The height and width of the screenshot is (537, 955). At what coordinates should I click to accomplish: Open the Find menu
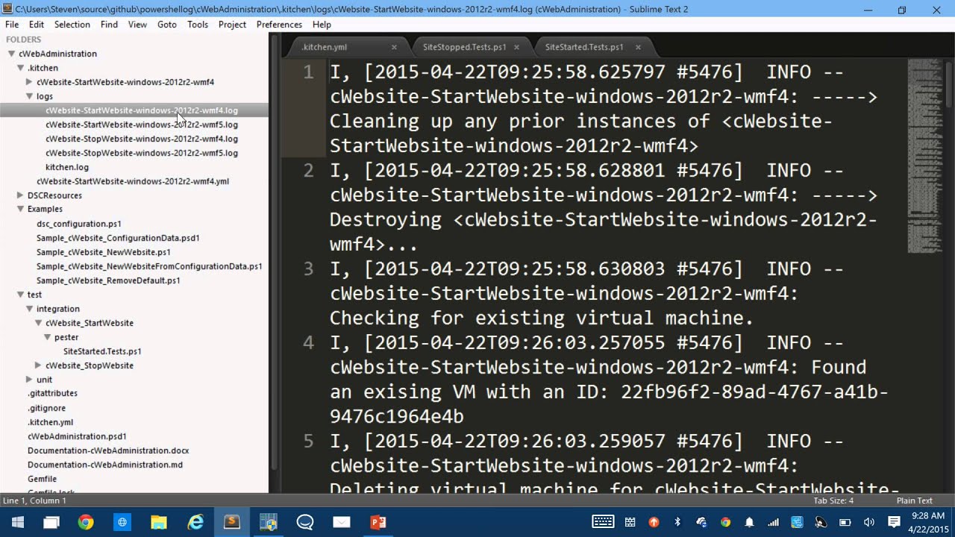tap(109, 25)
